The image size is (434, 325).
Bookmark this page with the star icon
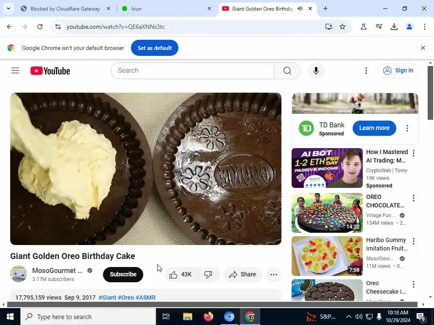coord(342,27)
